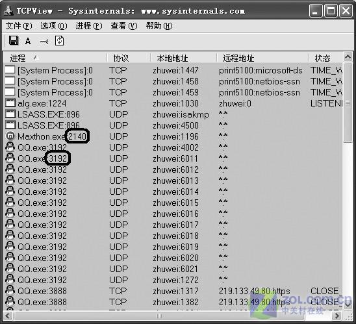
Task: Click icon of LSASS.EXE row zhuwei:4500
Action: point(10,125)
